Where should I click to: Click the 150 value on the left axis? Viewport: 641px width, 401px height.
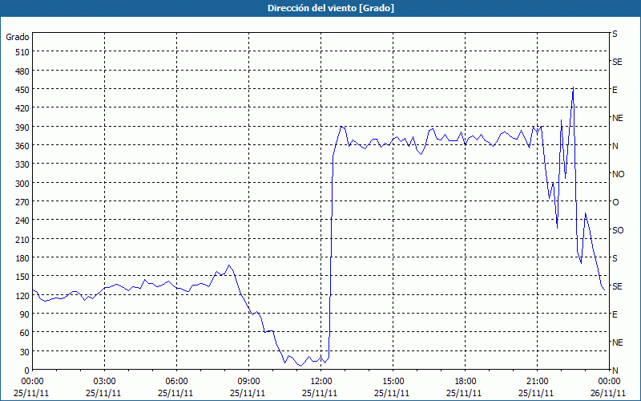22,277
